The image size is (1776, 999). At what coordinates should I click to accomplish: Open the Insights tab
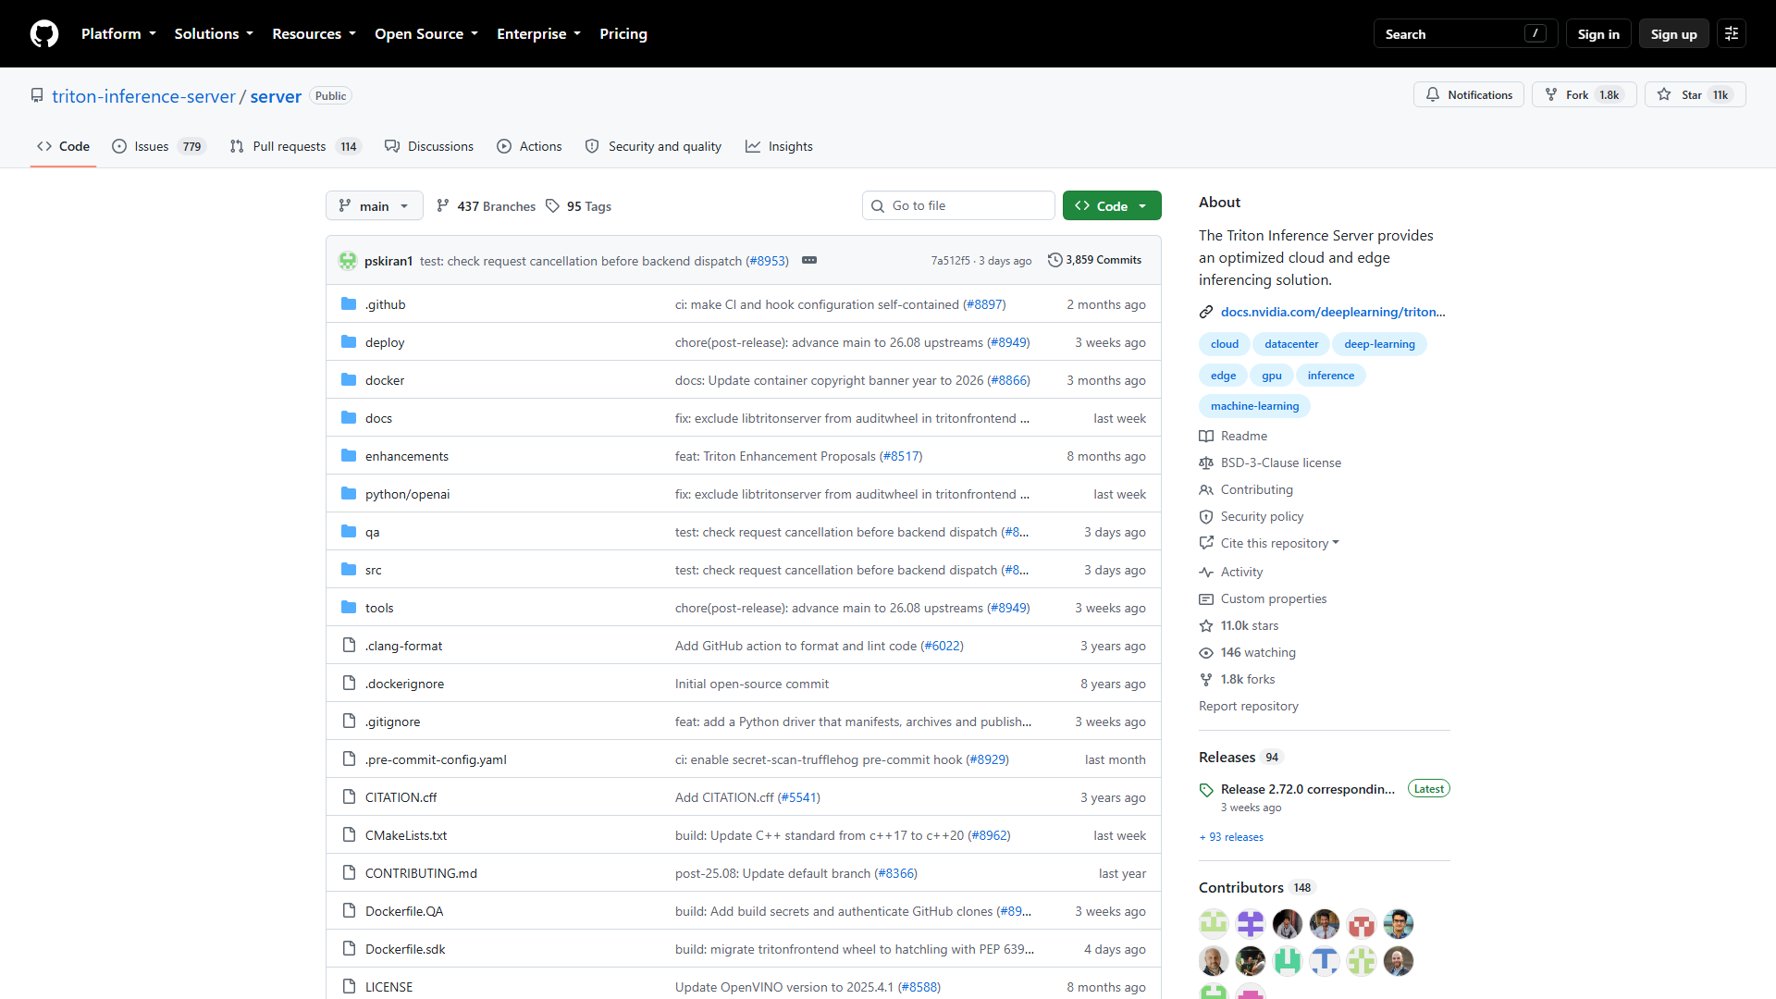780,146
